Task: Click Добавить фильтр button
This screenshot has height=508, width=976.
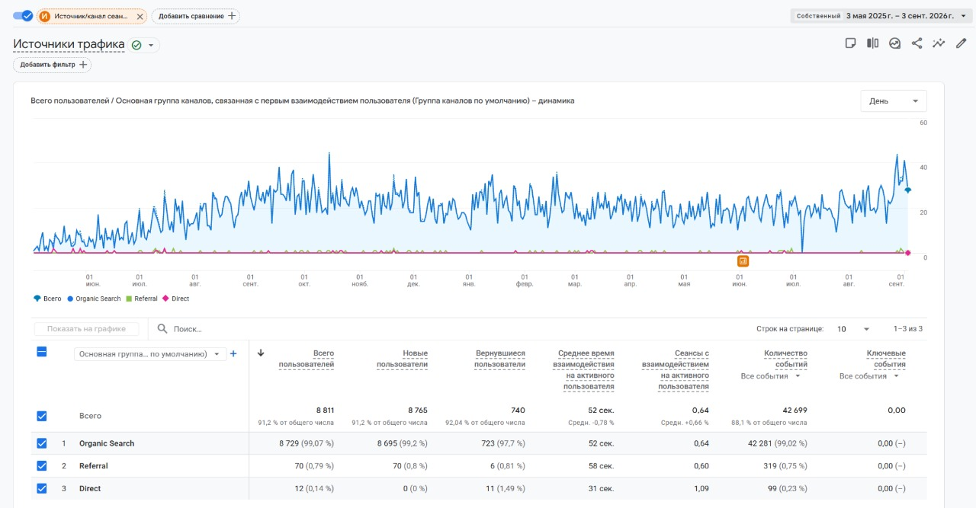Action: click(52, 65)
